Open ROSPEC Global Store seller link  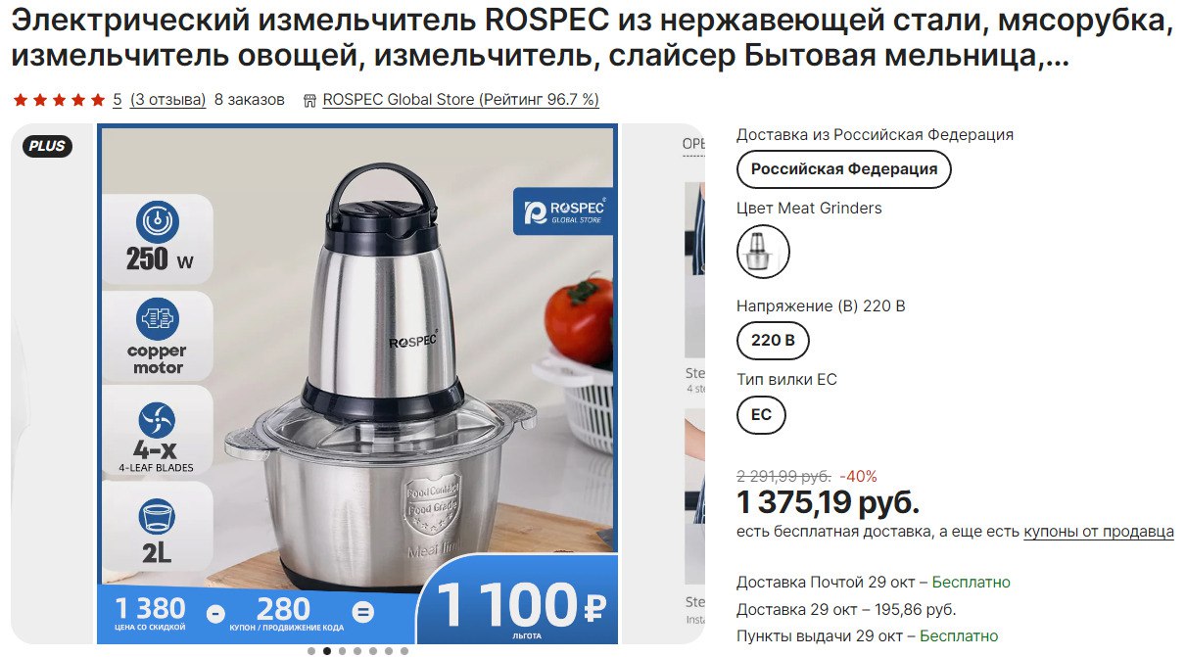point(460,100)
